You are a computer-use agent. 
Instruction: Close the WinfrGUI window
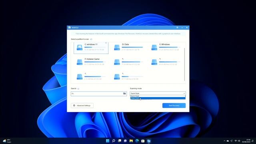click(187, 28)
